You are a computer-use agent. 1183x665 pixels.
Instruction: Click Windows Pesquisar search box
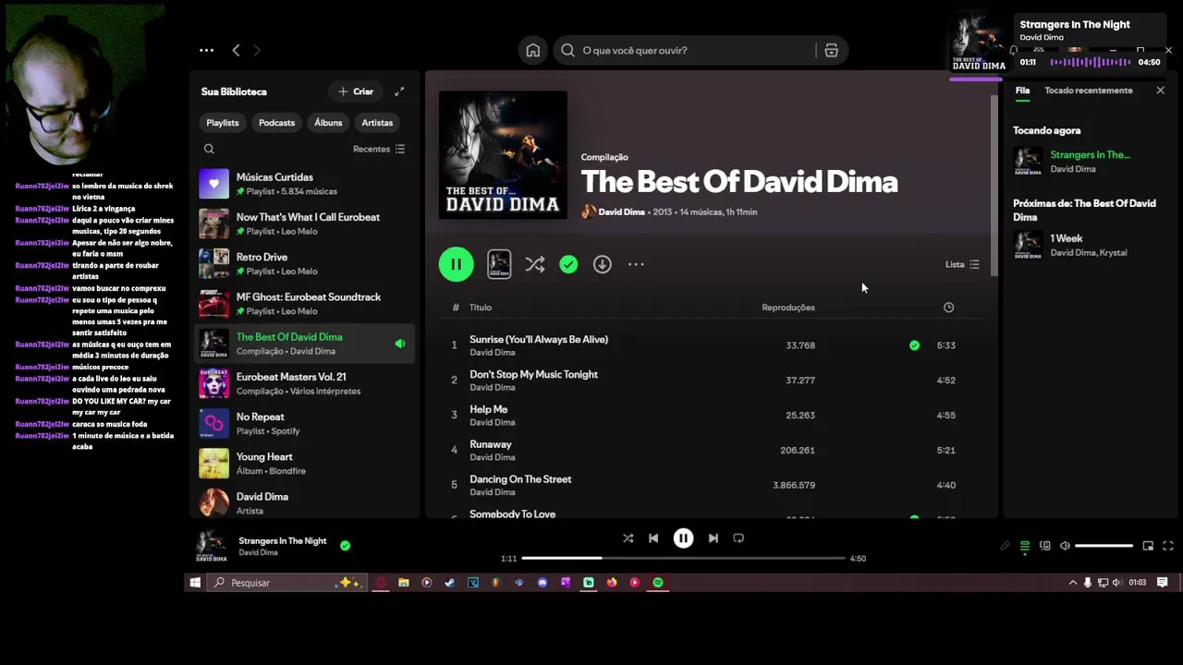[287, 583]
